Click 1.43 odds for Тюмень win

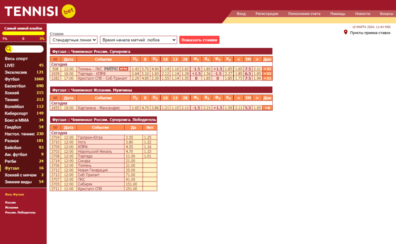click(135, 69)
